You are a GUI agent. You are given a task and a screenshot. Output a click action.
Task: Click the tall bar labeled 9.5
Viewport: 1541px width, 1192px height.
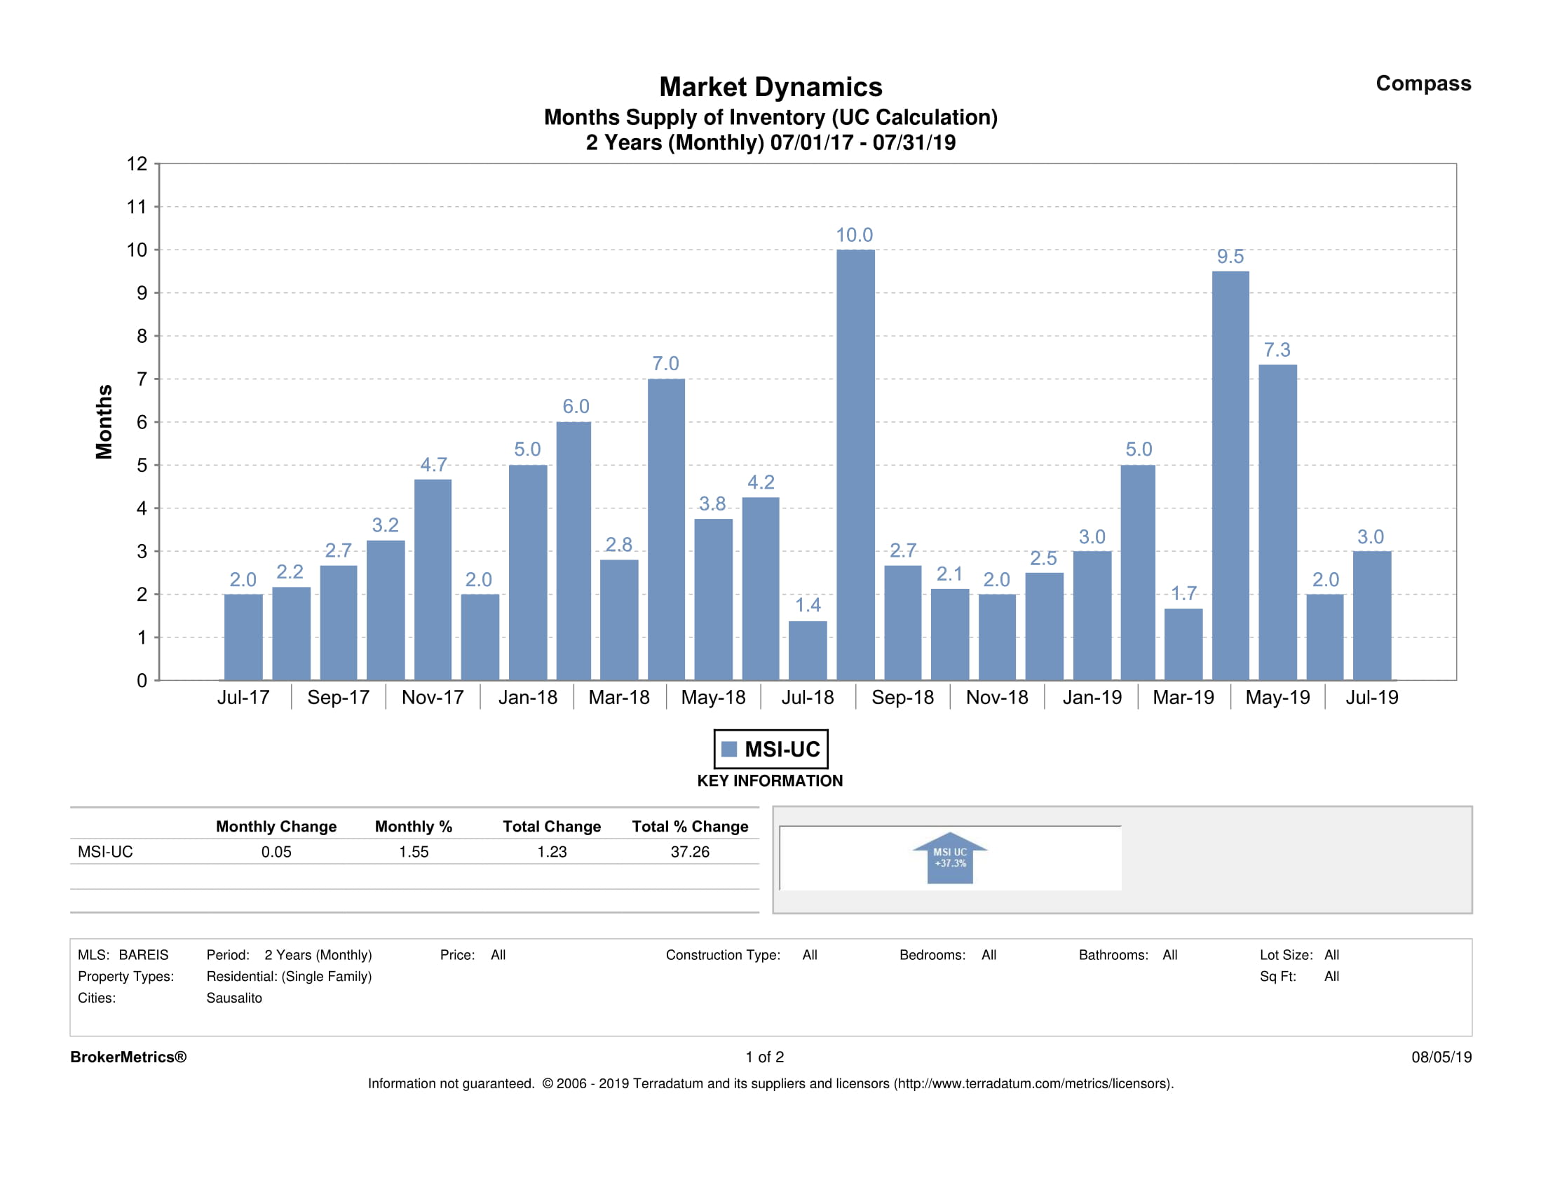click(1230, 475)
